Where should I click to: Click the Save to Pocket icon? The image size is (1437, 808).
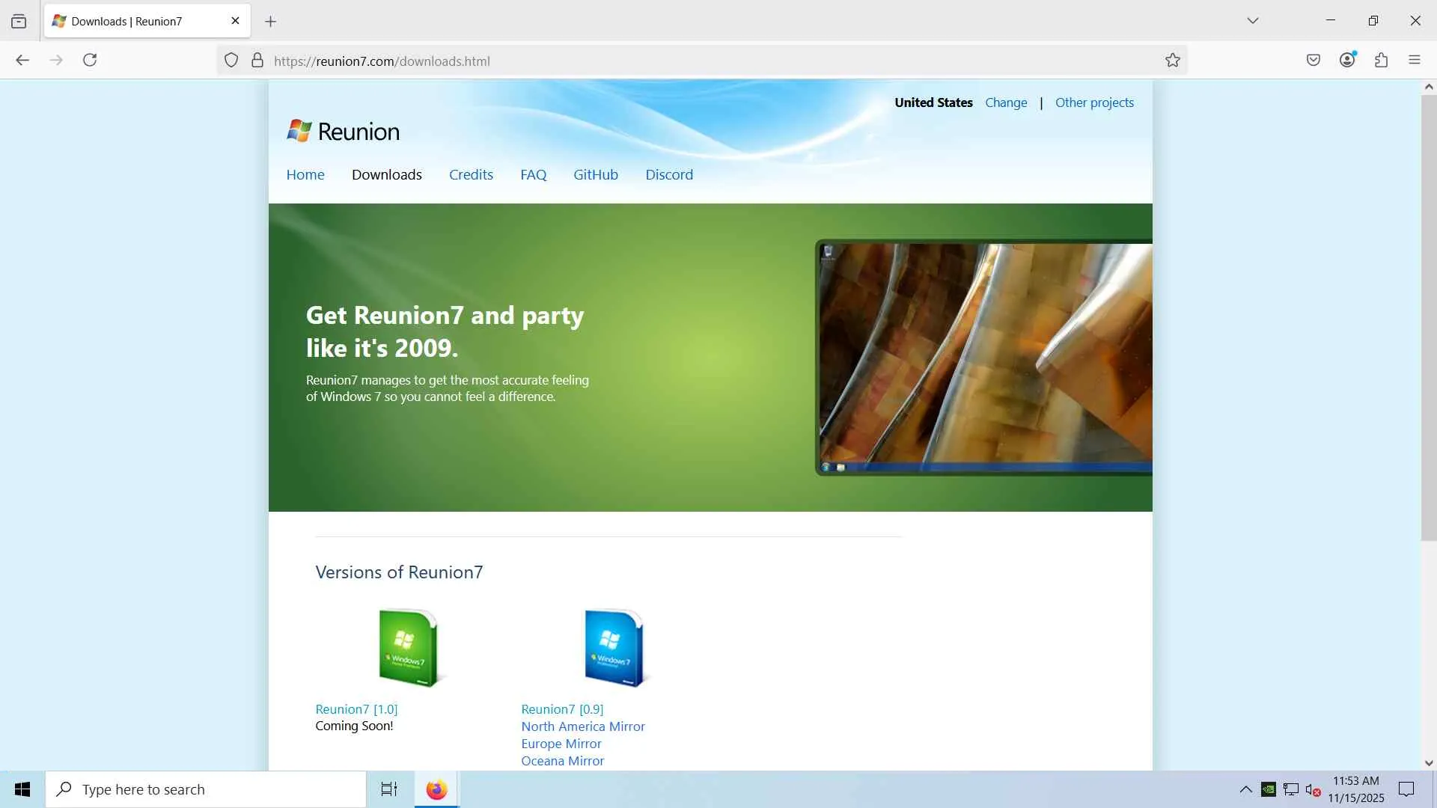1313,60
